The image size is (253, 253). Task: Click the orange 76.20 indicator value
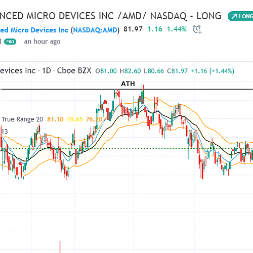click(x=94, y=119)
